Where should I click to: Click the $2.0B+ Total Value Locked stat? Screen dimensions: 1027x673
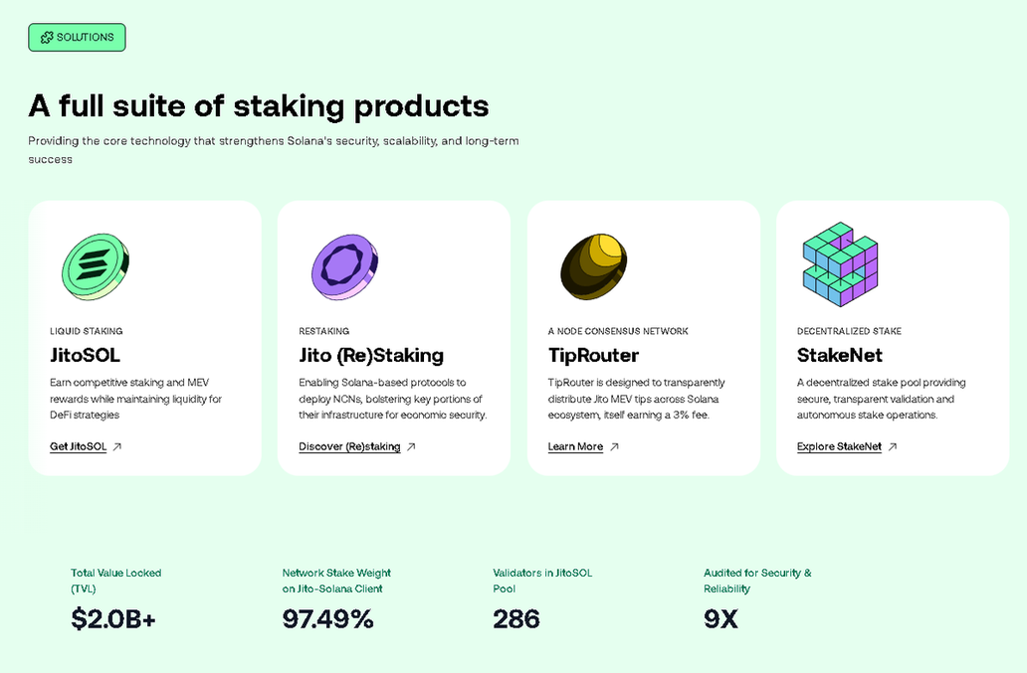point(113,619)
